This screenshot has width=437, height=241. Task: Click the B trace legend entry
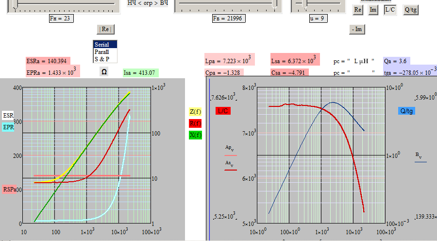coord(420,157)
